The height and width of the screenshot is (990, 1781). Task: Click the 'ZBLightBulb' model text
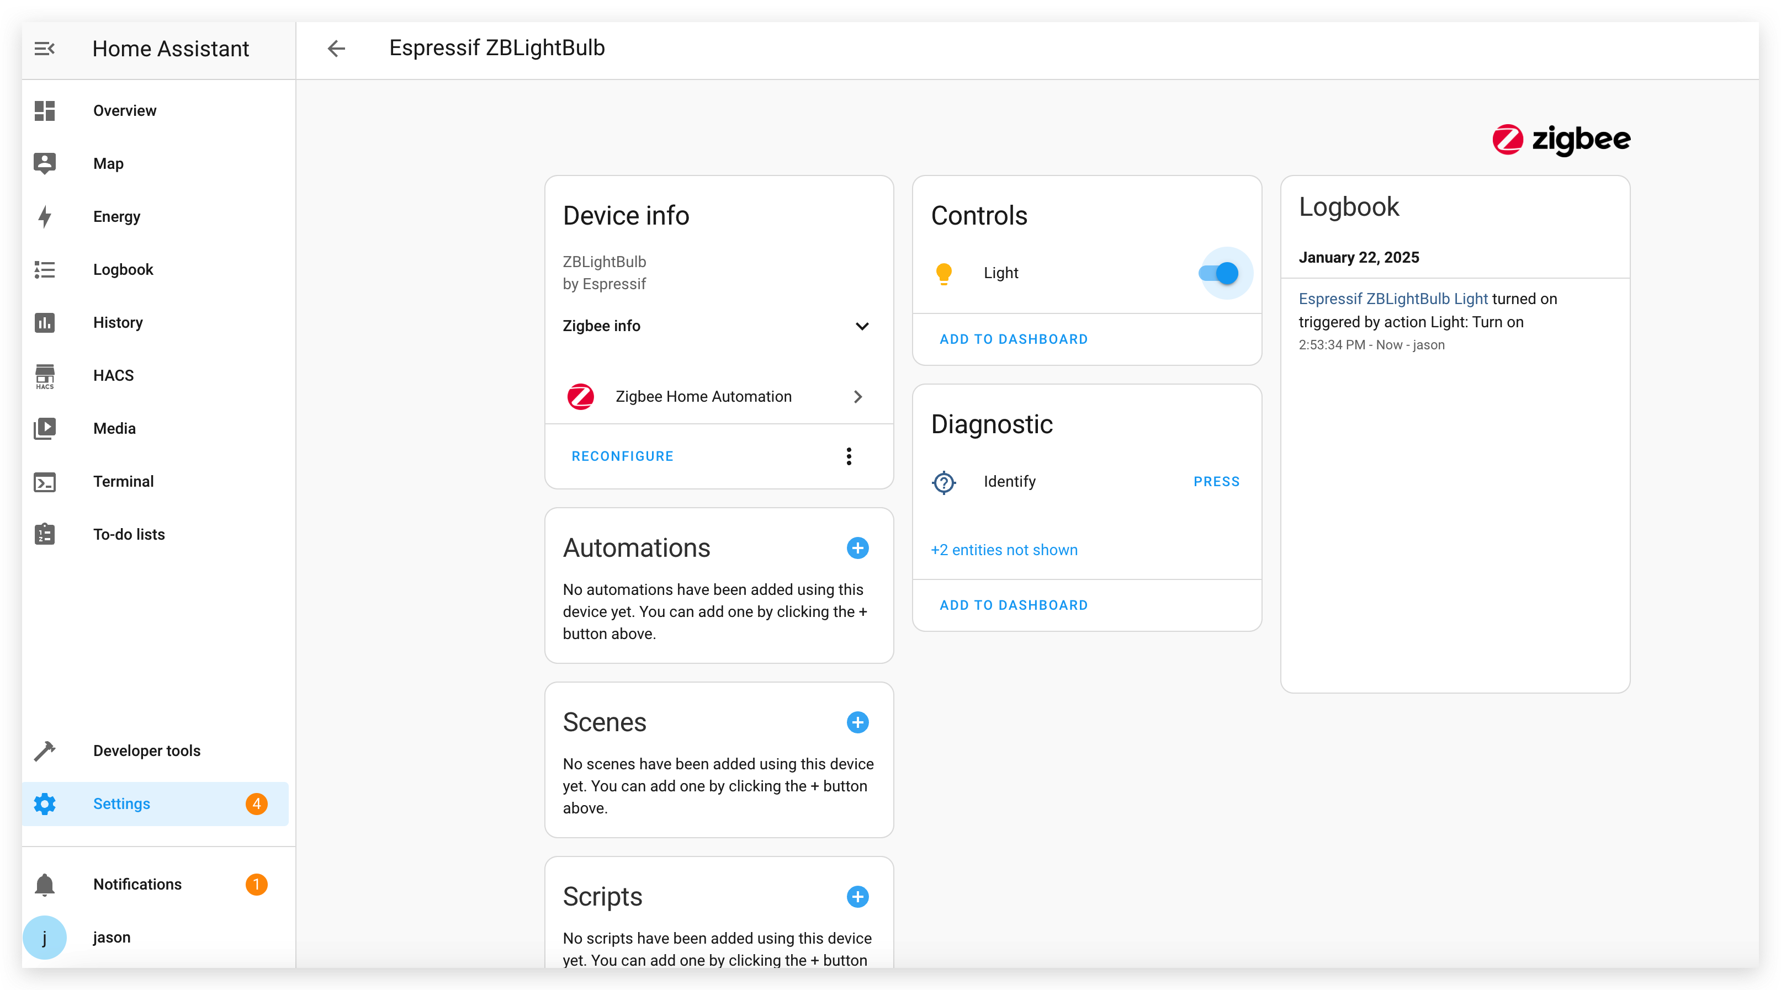click(x=605, y=262)
